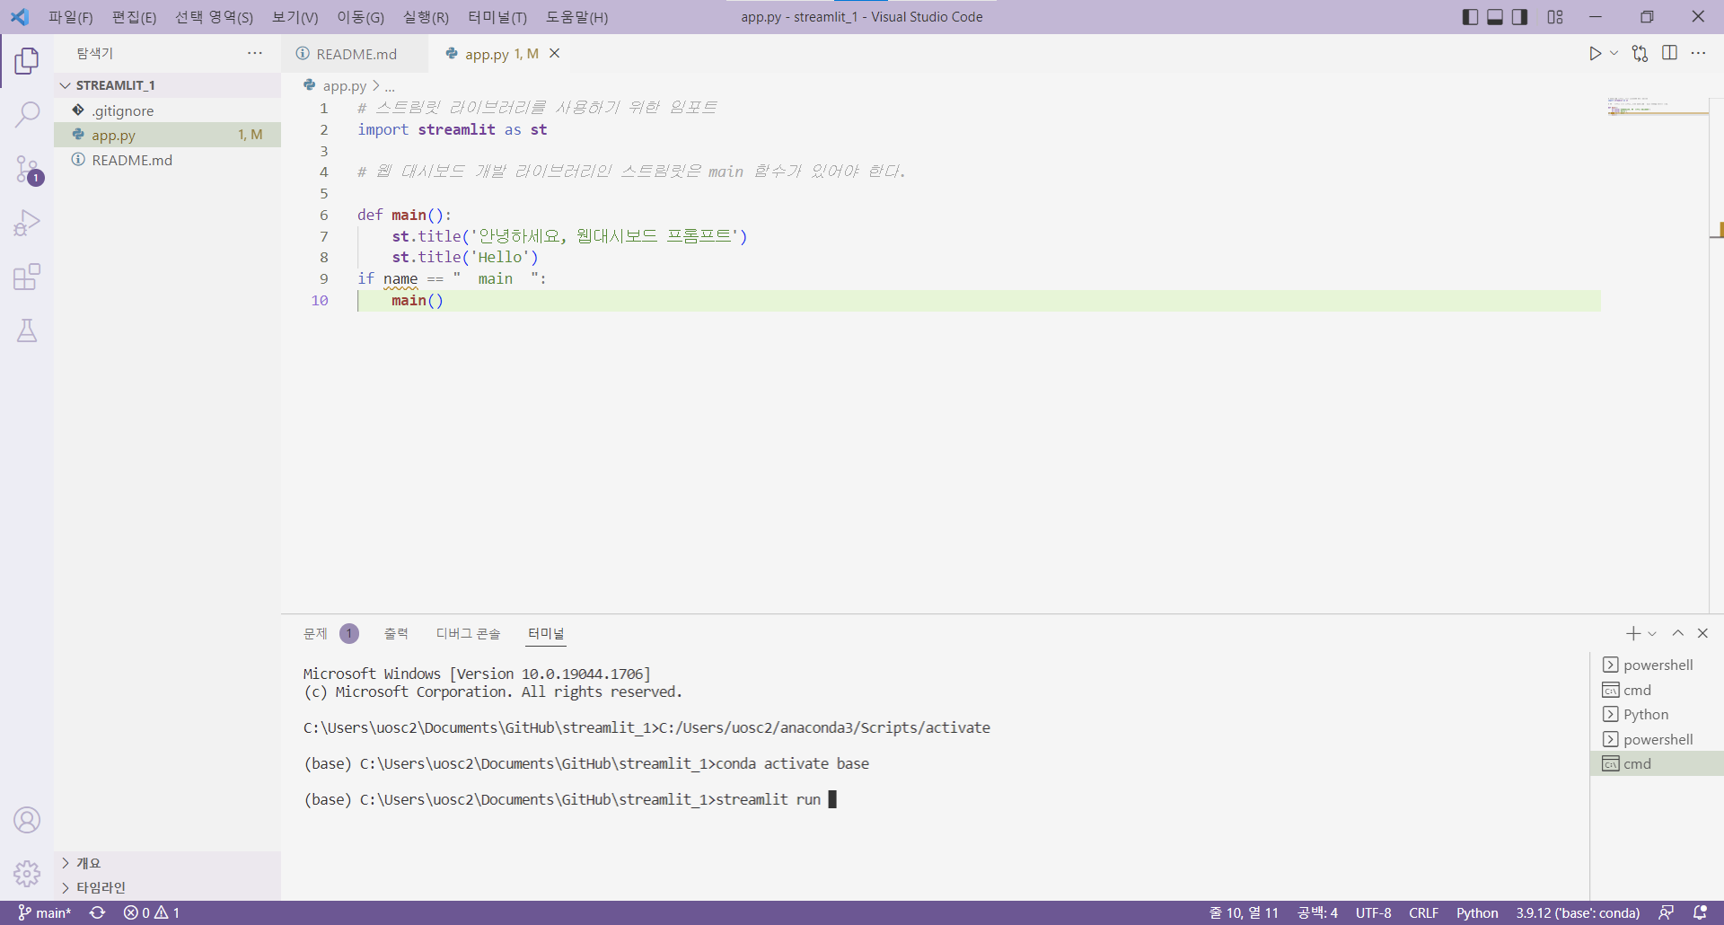Open the Manage gear icon
The width and height of the screenshot is (1724, 925).
(x=27, y=873)
